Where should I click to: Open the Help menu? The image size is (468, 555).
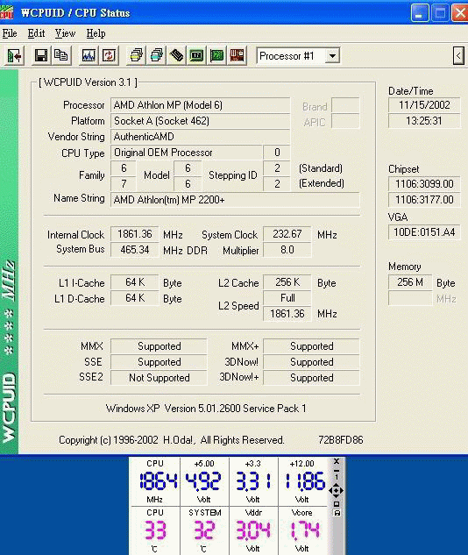coord(96,33)
